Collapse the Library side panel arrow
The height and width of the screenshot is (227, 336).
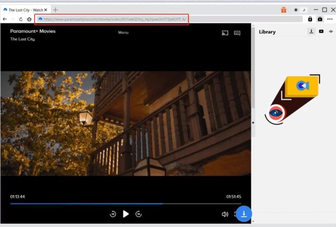click(253, 123)
